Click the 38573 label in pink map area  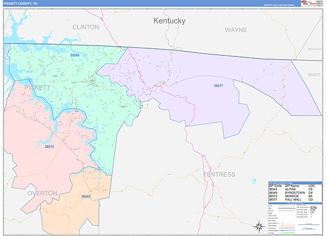coord(49,146)
